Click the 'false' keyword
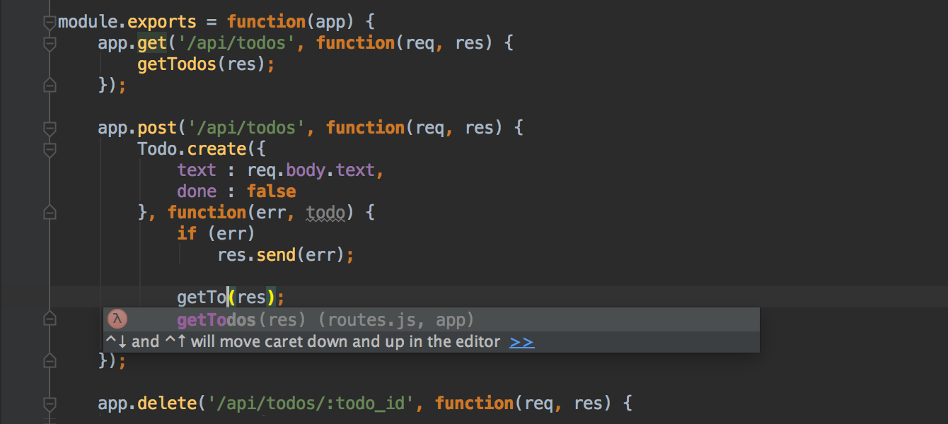 [272, 192]
